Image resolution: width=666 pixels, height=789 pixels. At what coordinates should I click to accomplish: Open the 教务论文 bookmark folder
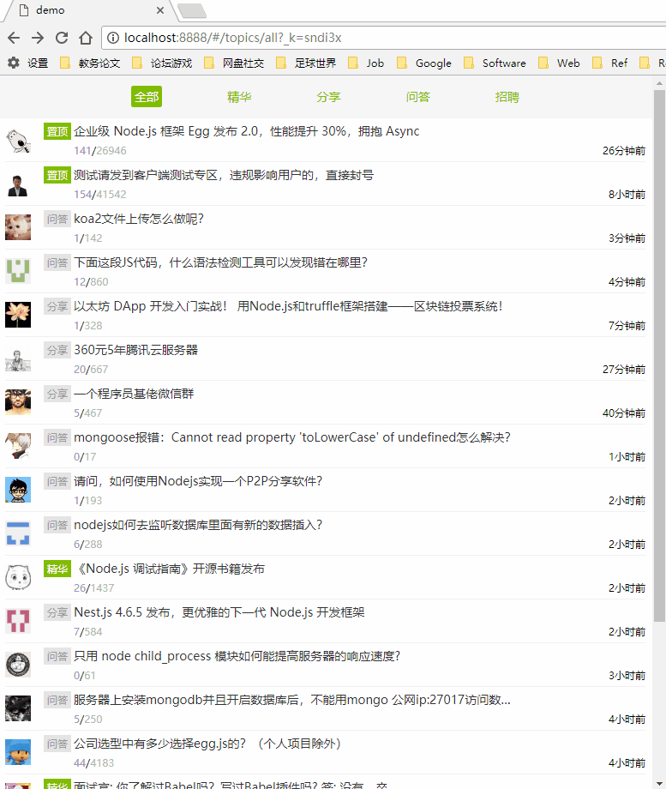(x=90, y=63)
